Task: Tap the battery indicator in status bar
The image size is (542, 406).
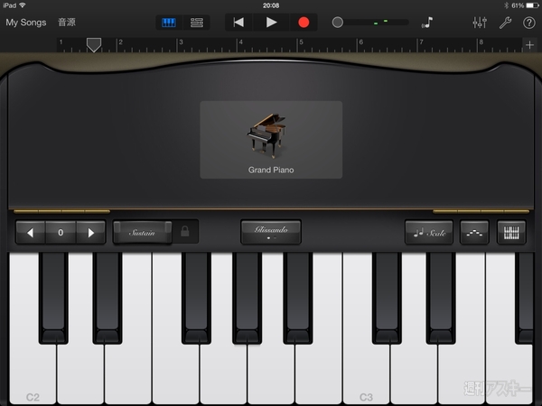Action: pos(532,5)
